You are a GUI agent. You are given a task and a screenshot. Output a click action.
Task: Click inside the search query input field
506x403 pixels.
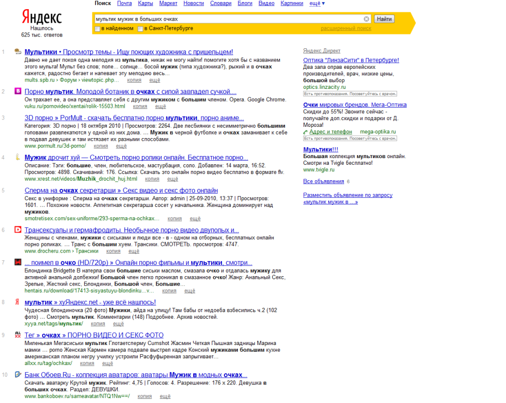tap(226, 19)
